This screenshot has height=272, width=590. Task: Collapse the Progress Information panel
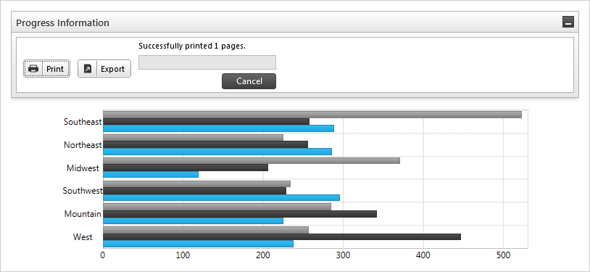pos(568,22)
